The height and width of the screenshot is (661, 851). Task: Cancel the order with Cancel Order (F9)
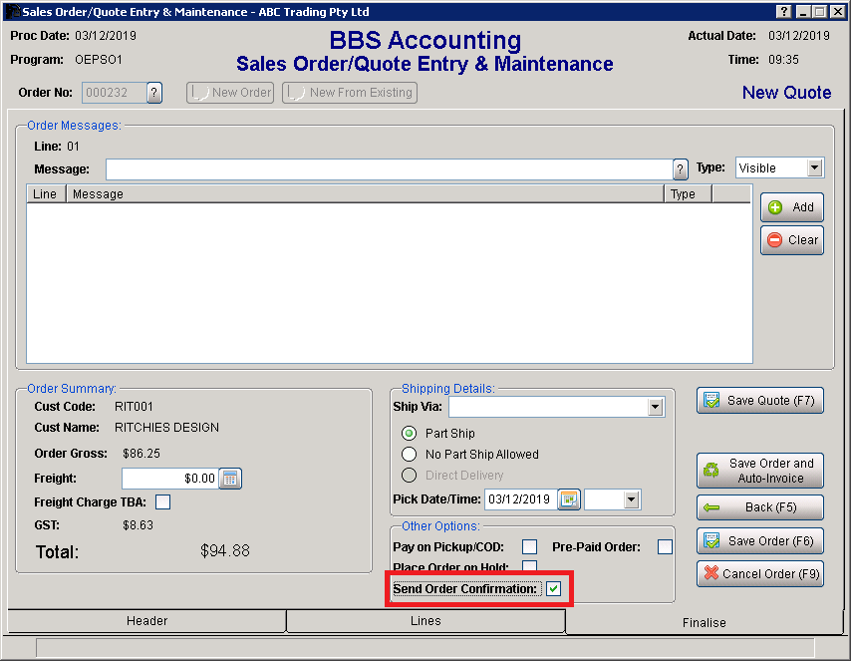(759, 574)
